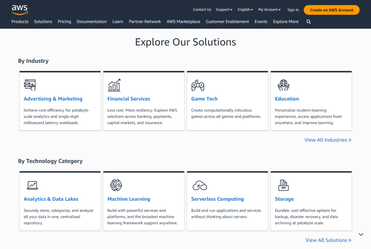Open the Products menu
The width and height of the screenshot is (371, 249).
[x=20, y=21]
